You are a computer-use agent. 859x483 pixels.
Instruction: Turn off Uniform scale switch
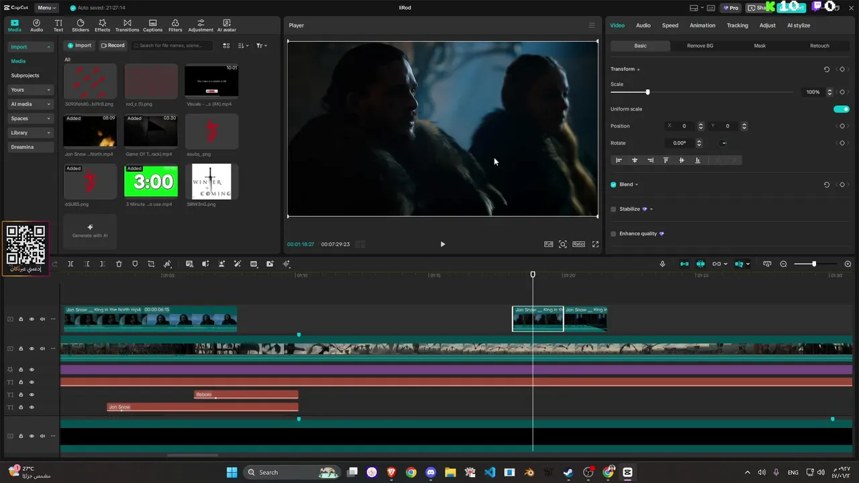[842, 109]
